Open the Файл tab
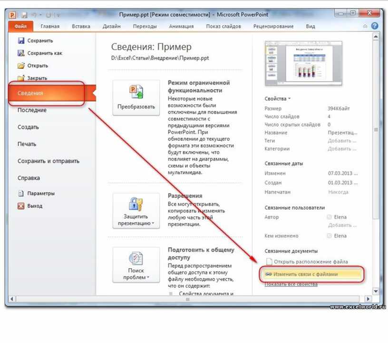Screen dimensions: 388x343 pos(20,26)
